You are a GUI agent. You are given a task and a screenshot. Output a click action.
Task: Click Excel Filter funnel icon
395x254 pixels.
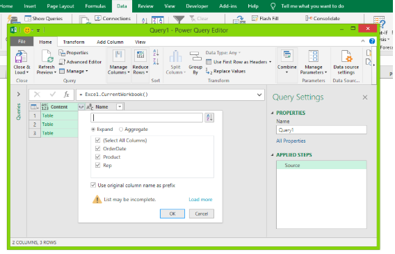pos(179,19)
